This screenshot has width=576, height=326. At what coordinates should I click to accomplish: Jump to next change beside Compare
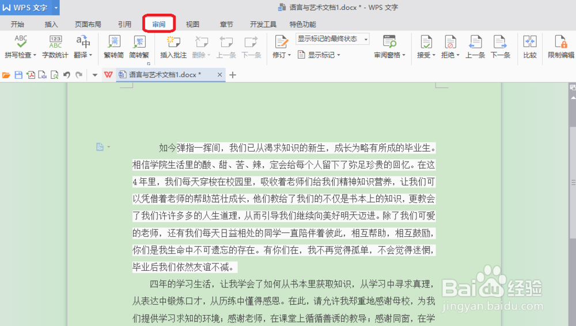tap(501, 46)
